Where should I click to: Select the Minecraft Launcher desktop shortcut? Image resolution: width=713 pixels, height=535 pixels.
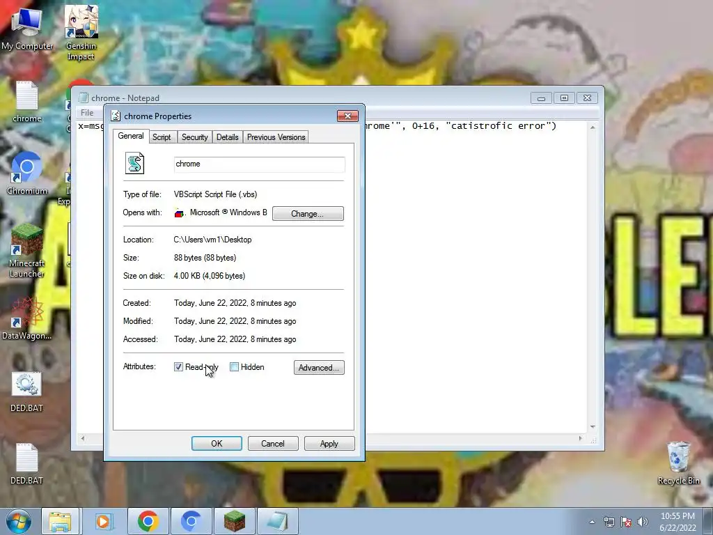27,250
